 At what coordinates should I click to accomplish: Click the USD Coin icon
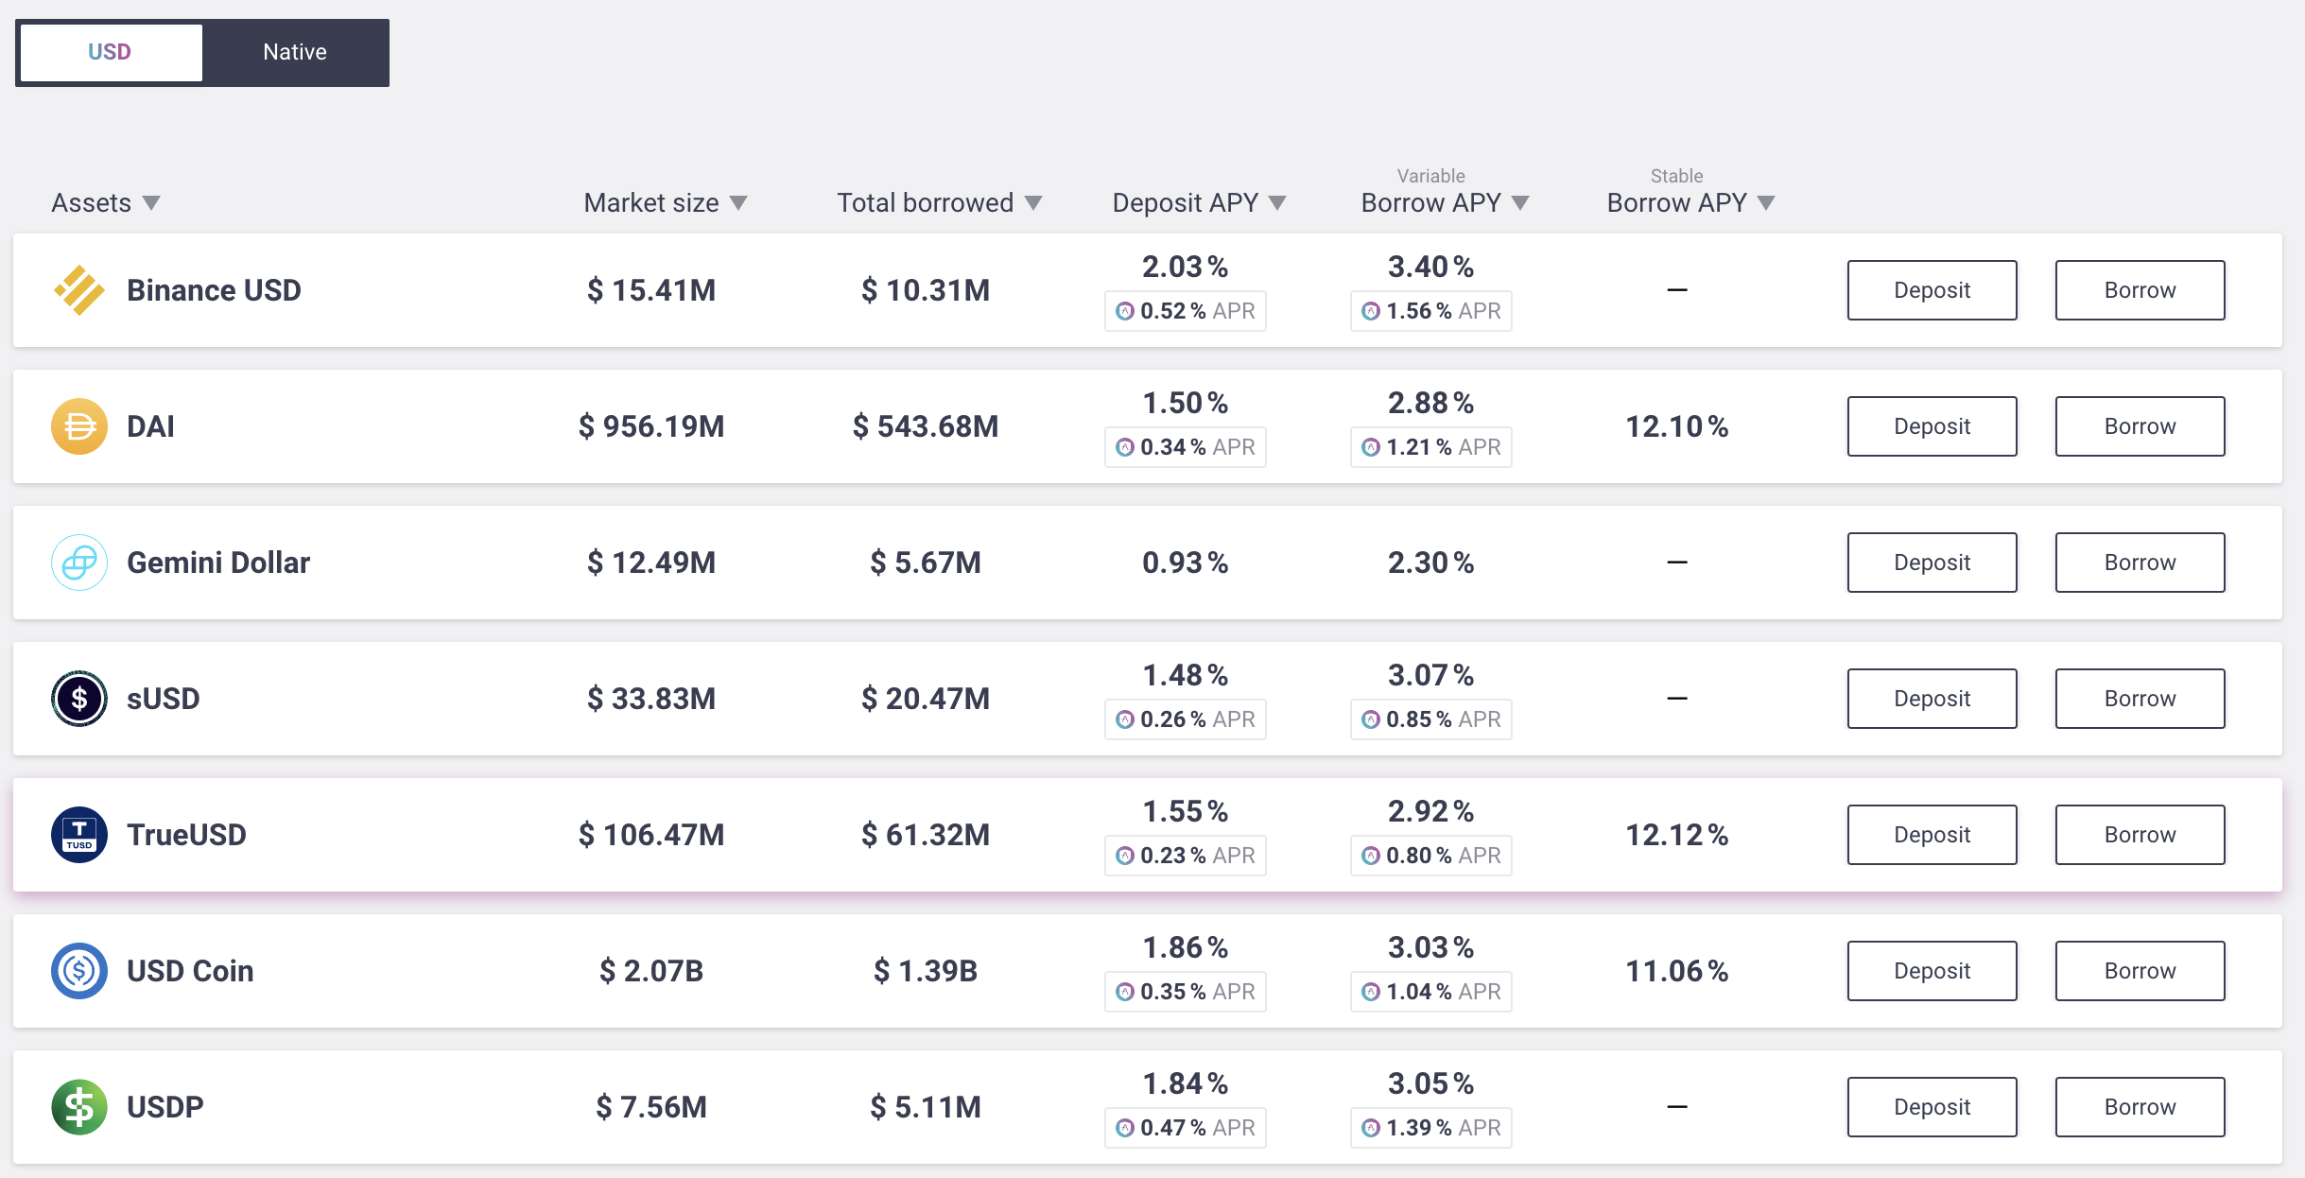coord(79,971)
